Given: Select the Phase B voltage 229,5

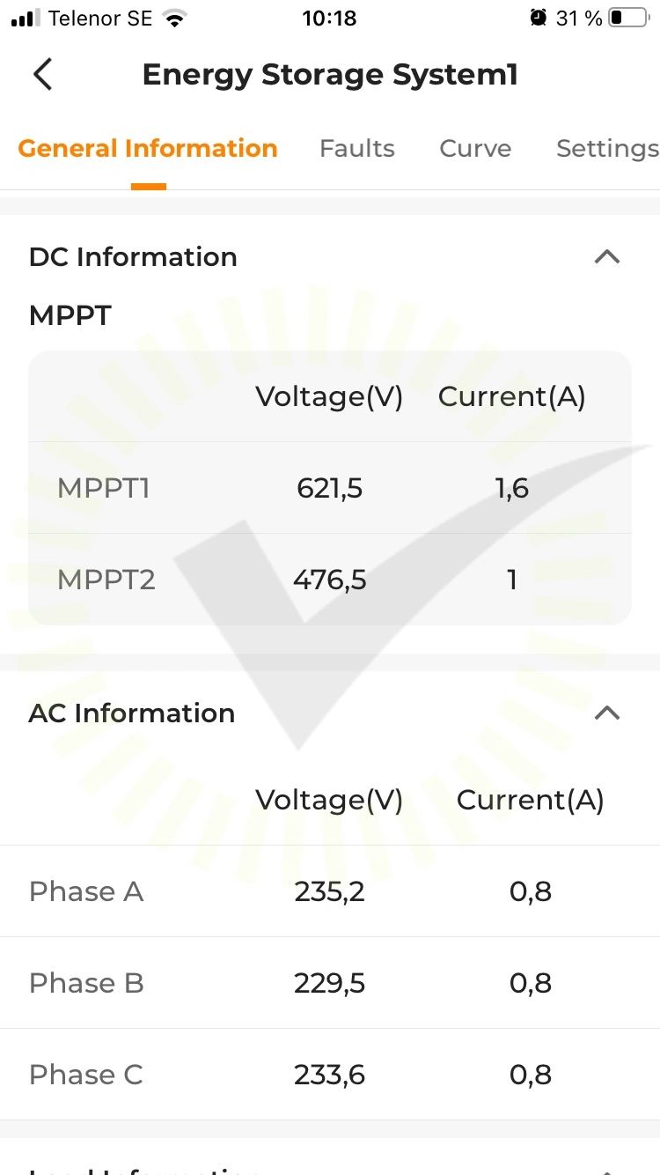Looking at the screenshot, I should 330,983.
